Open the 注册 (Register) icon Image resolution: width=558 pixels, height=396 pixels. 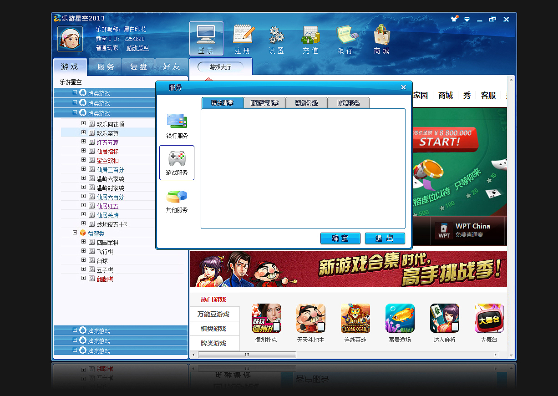[x=243, y=39]
